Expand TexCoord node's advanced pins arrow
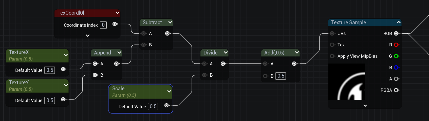Image resolution: width=429 pixels, height=121 pixels. [x=88, y=36]
